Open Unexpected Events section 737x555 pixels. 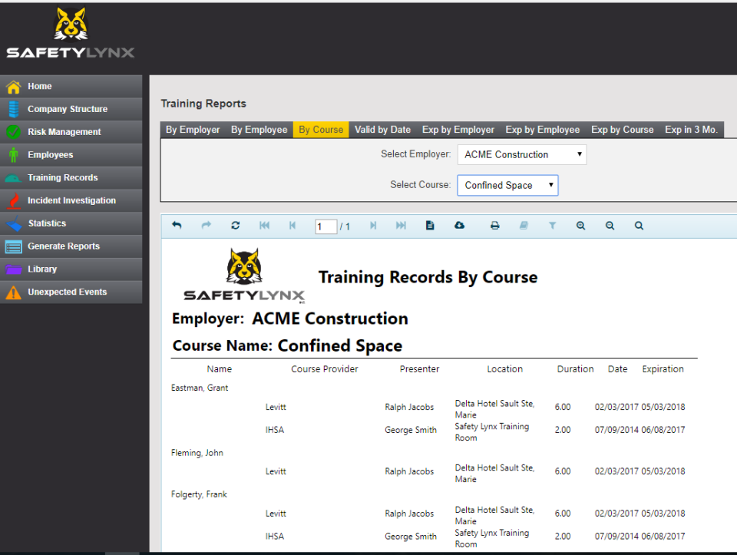coord(71,292)
